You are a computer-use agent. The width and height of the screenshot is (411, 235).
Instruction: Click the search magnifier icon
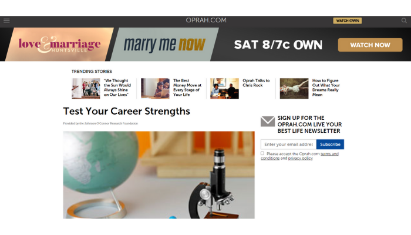pos(404,21)
